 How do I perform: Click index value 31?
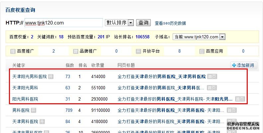click(x=68, y=99)
